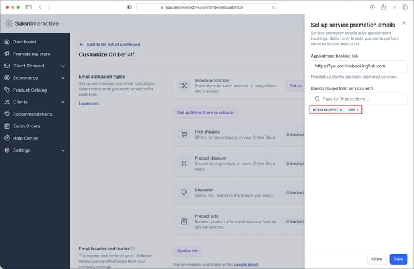414x269 pixels.
Task: Click the Free shipping cart icon
Action: 184,135
